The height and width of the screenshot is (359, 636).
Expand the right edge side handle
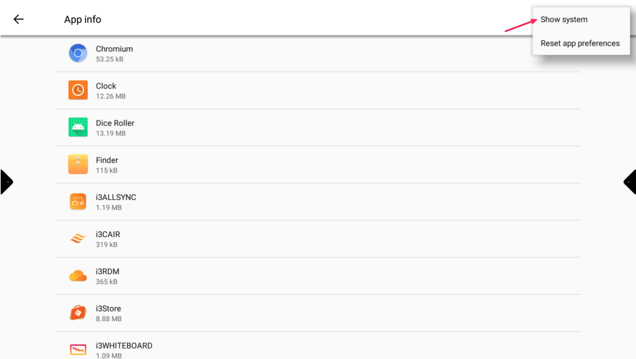point(630,182)
